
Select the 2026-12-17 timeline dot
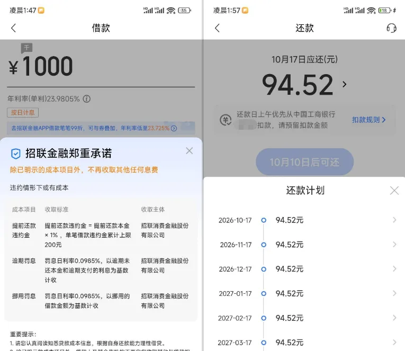pyautogui.click(x=264, y=269)
